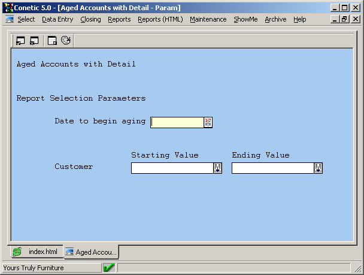Click the first toolbar icon with window and arrow

[20, 41]
